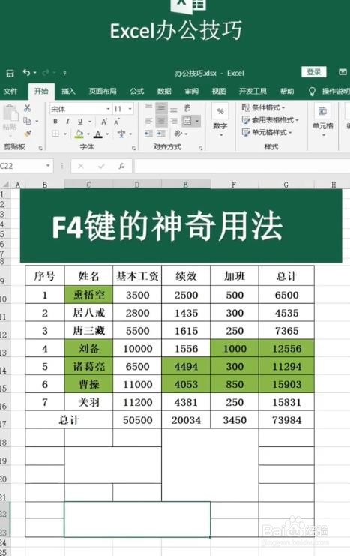Open the 剪贴板 group dialog launcher
350x556 pixels.
point(40,149)
